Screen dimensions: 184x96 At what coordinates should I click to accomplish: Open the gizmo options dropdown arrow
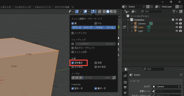coord(80,12)
